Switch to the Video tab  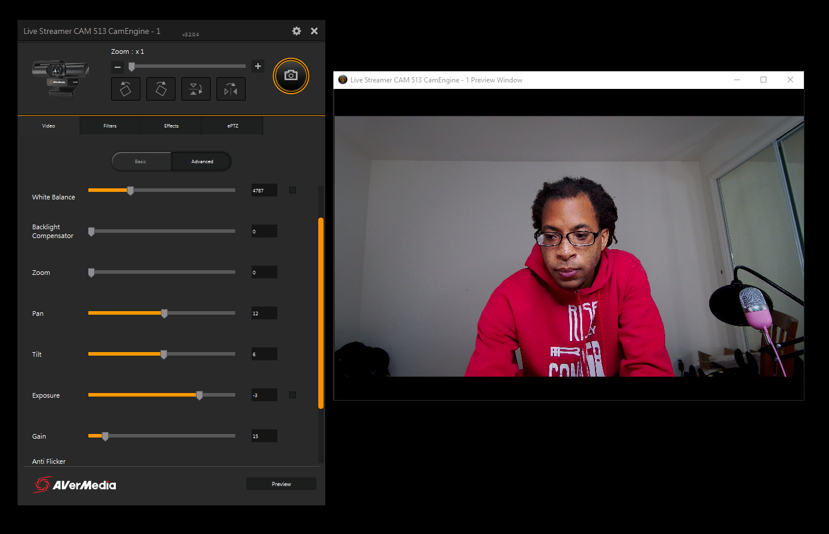(x=49, y=126)
